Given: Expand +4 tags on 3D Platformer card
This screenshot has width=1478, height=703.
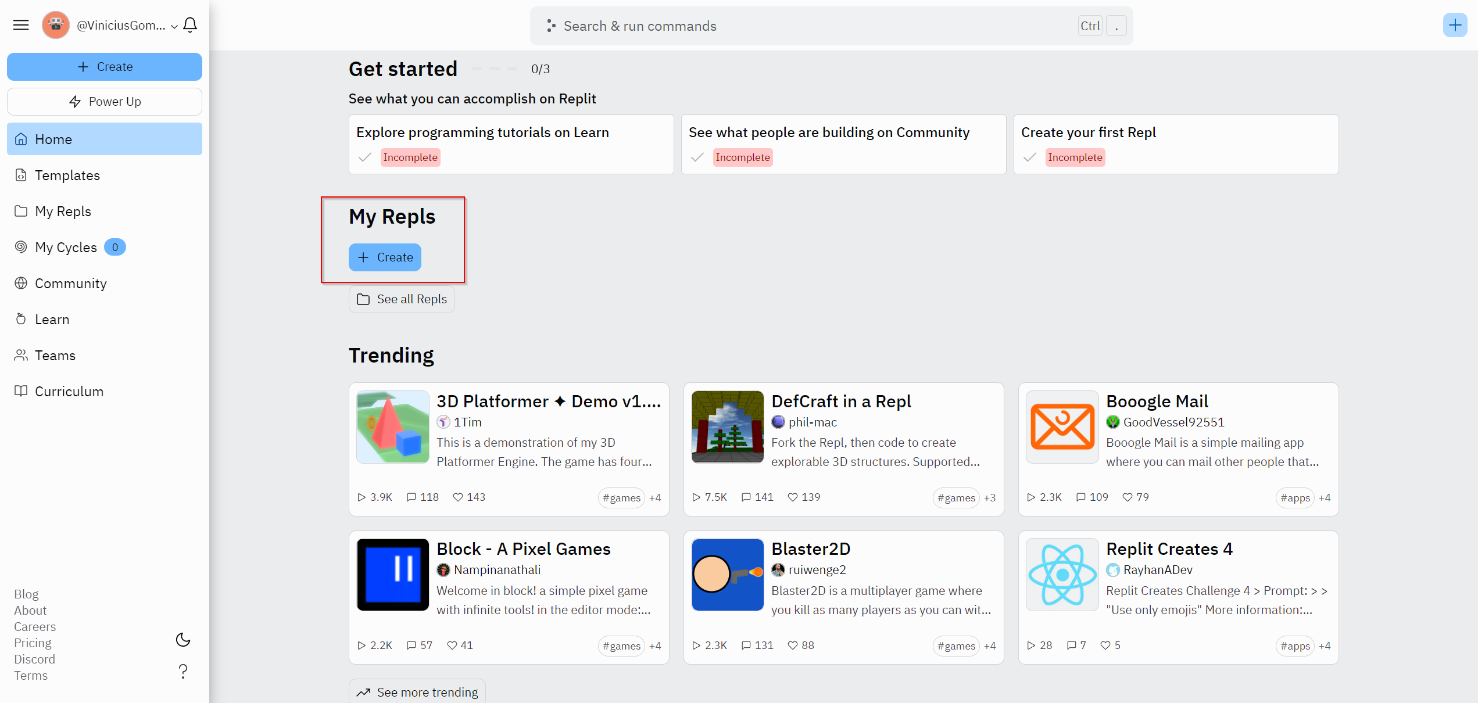Looking at the screenshot, I should 655,498.
